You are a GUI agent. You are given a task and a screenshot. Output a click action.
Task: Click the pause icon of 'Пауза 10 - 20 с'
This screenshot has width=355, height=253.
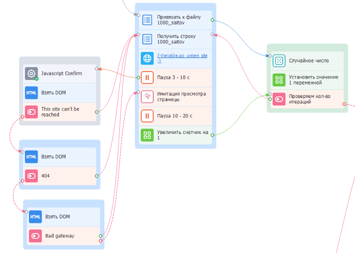pos(147,116)
